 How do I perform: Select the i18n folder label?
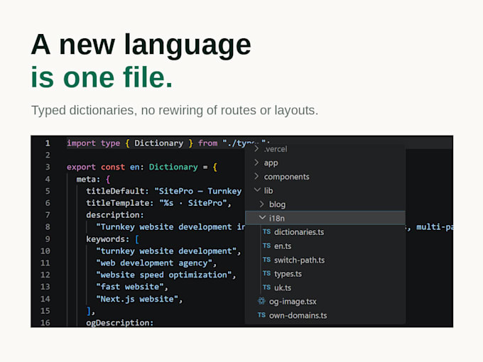coord(276,218)
